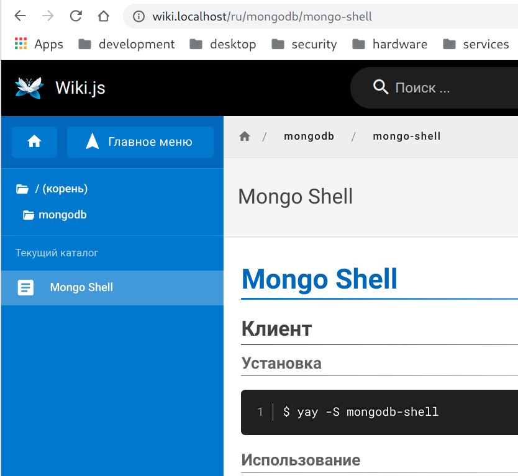
Task: Click the blue Mongo Shell content heading
Action: 319,279
